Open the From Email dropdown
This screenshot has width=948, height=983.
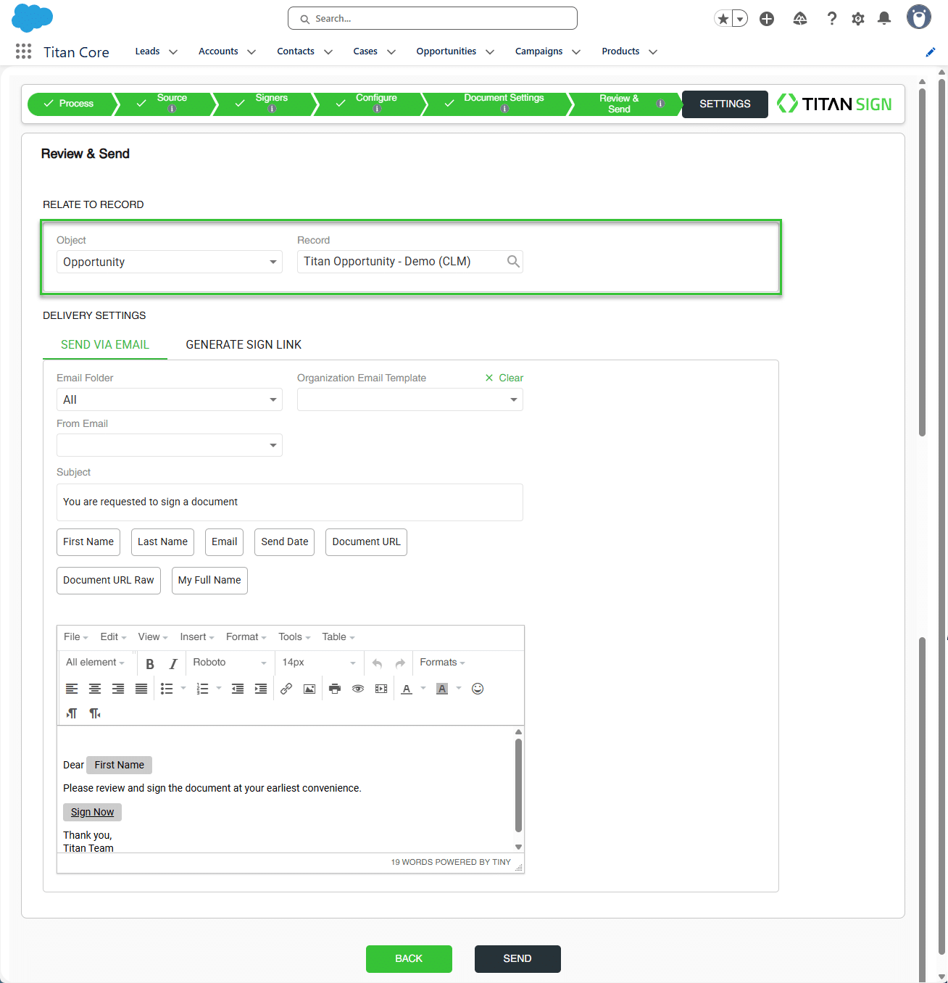pyautogui.click(x=170, y=445)
